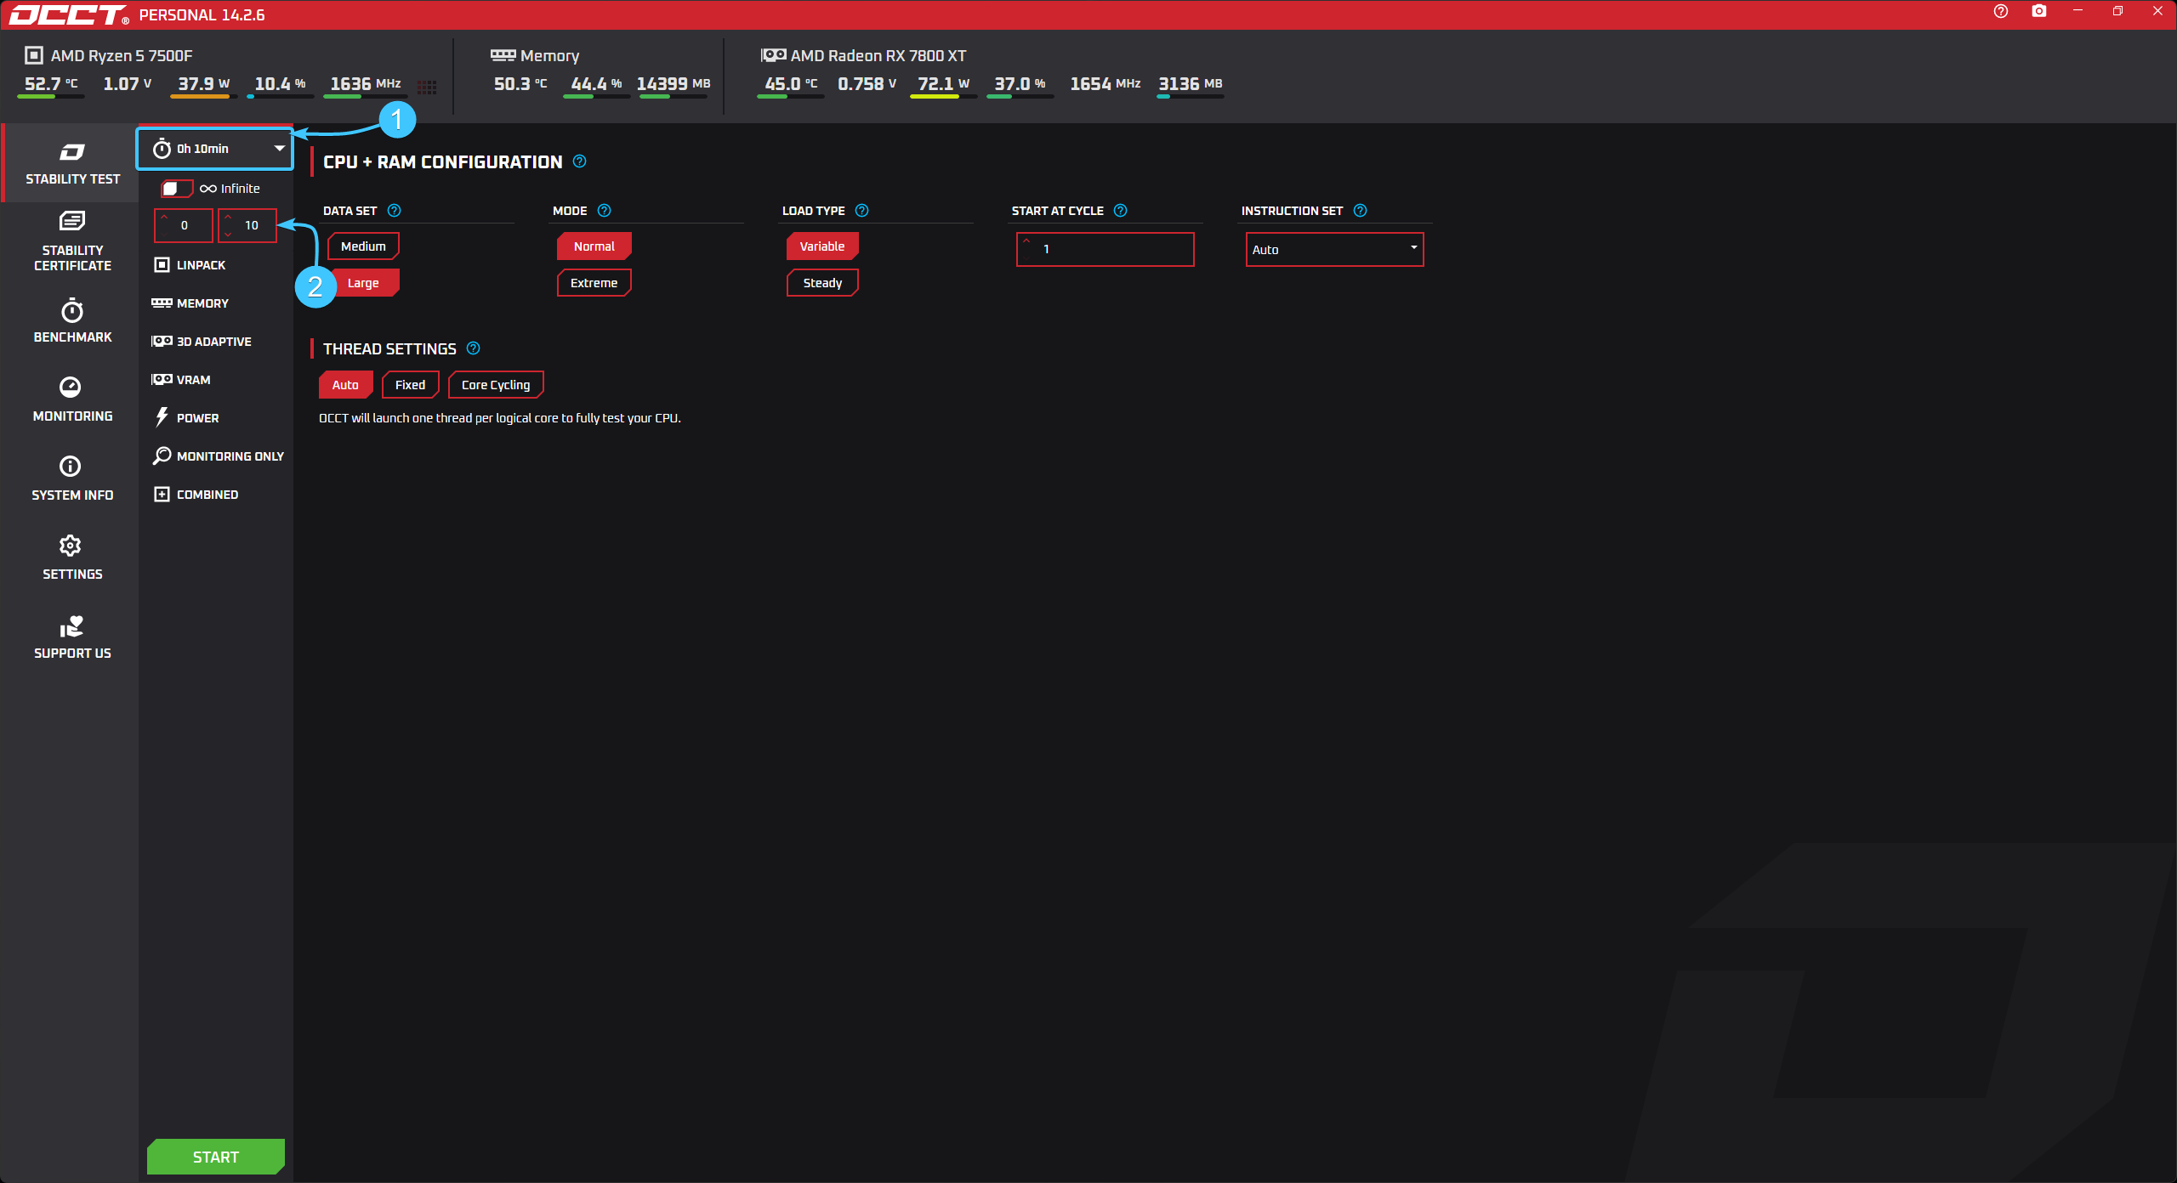This screenshot has width=2177, height=1183.
Task: Select the Steady load type
Action: pyautogui.click(x=821, y=283)
